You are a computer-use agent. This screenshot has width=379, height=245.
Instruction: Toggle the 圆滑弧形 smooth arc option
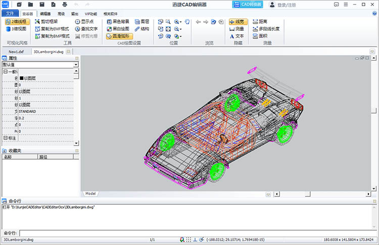[x=119, y=36]
